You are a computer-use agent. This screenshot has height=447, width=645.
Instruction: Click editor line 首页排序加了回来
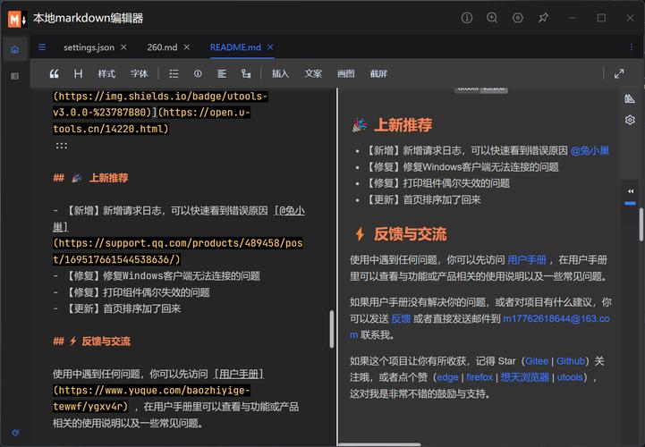(142, 308)
